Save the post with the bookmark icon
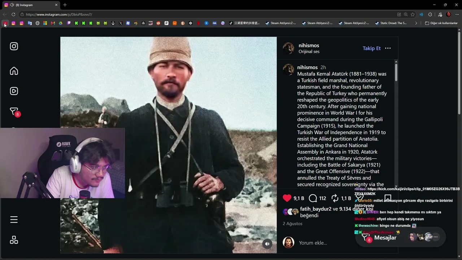The width and height of the screenshot is (462, 260). 388,198
